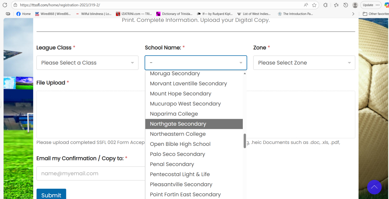The width and height of the screenshot is (389, 199).
Task: Add page to favorites with star icon
Action: point(314,5)
